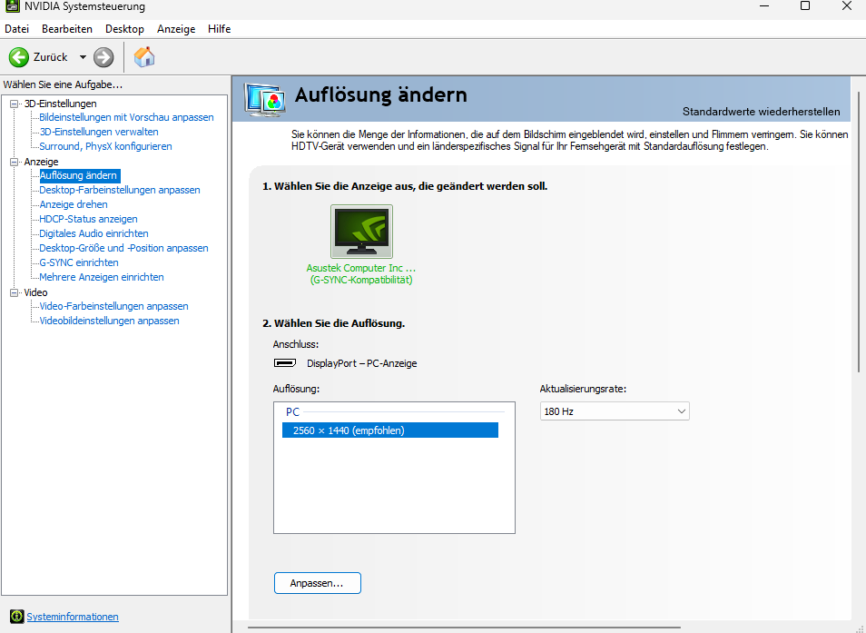Click the vertical scrollbar of the main panel
This screenshot has height=633, width=866.
859,232
